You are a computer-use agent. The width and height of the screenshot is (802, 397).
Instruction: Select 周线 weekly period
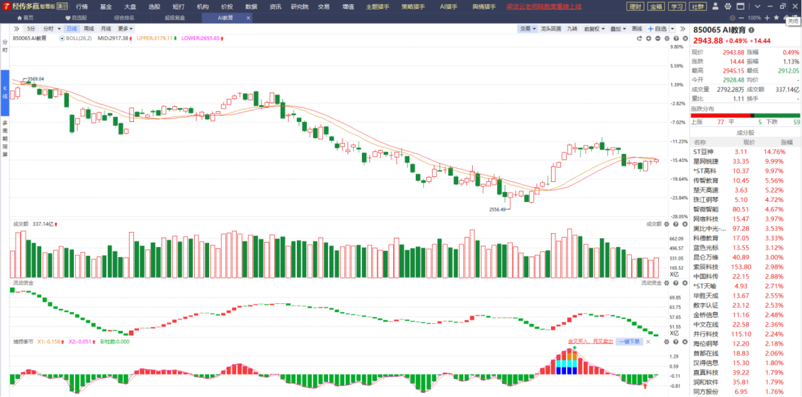tap(89, 29)
